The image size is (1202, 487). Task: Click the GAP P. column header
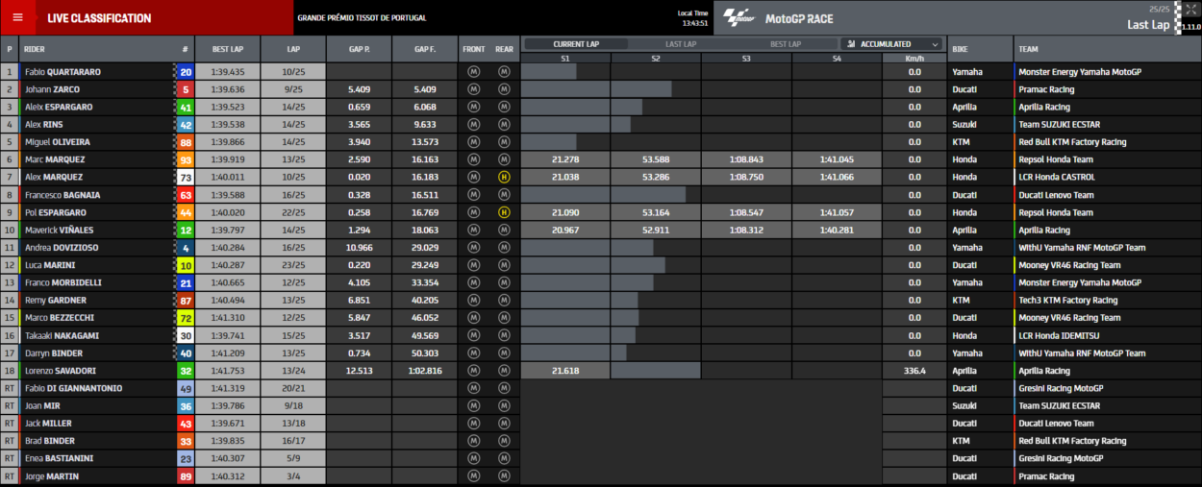pyautogui.click(x=359, y=49)
